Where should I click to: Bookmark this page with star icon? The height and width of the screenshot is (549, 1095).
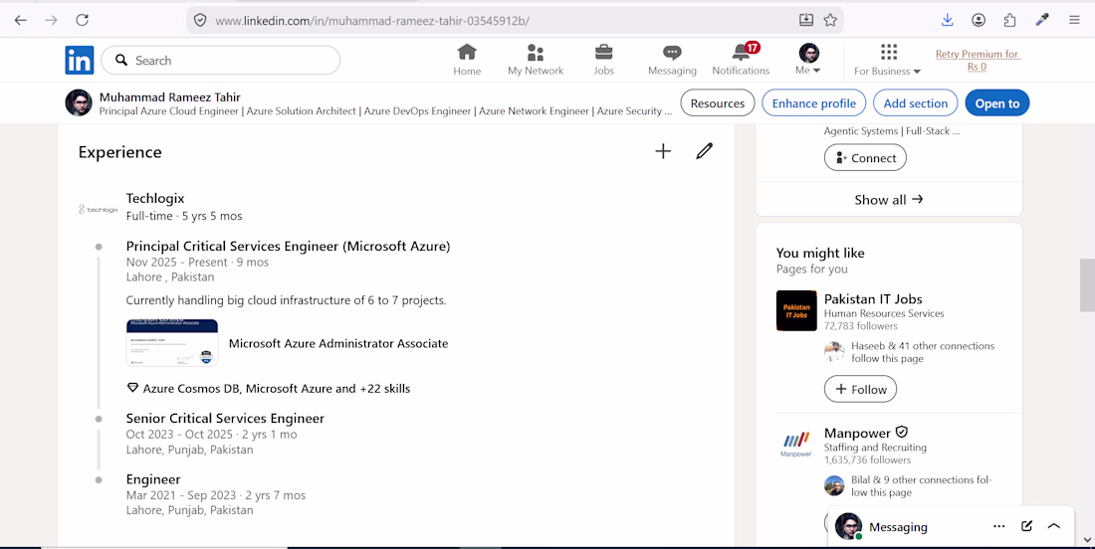tap(829, 20)
